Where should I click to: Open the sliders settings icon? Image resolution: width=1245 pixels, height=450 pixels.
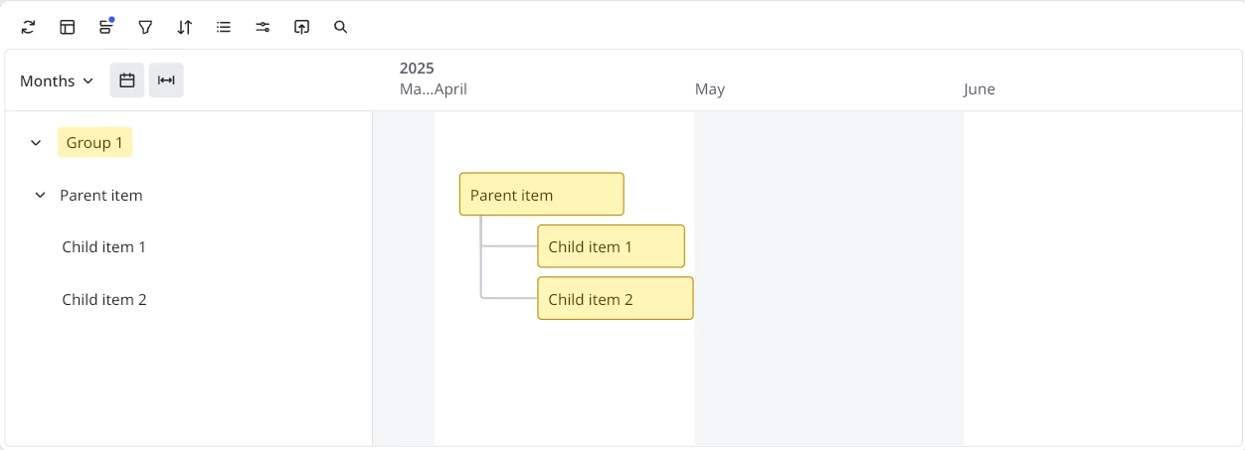coord(263,27)
